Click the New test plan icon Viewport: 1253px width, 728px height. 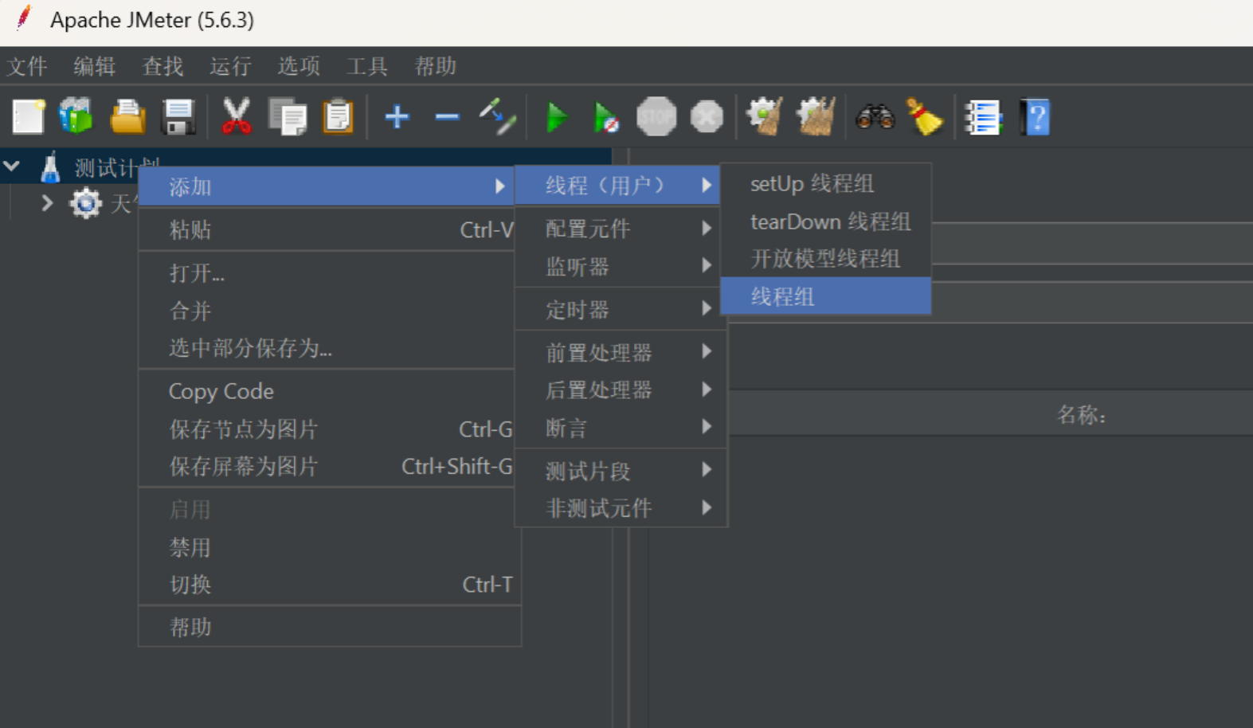pyautogui.click(x=29, y=118)
